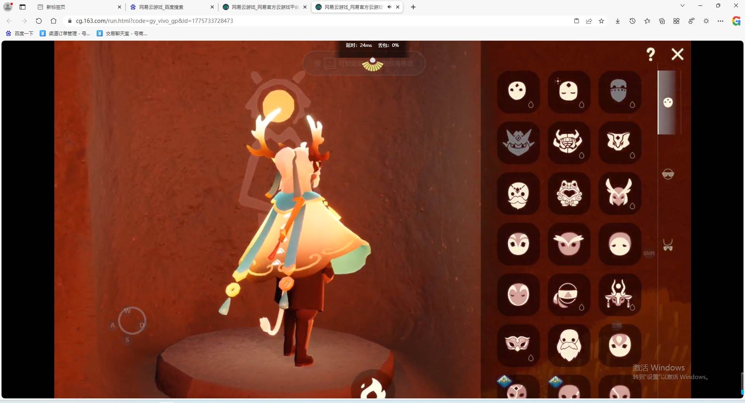Screen dimensions: 745x403
Task: Toggle the vertical tabs panel icon
Action: pyautogui.click(x=23, y=7)
